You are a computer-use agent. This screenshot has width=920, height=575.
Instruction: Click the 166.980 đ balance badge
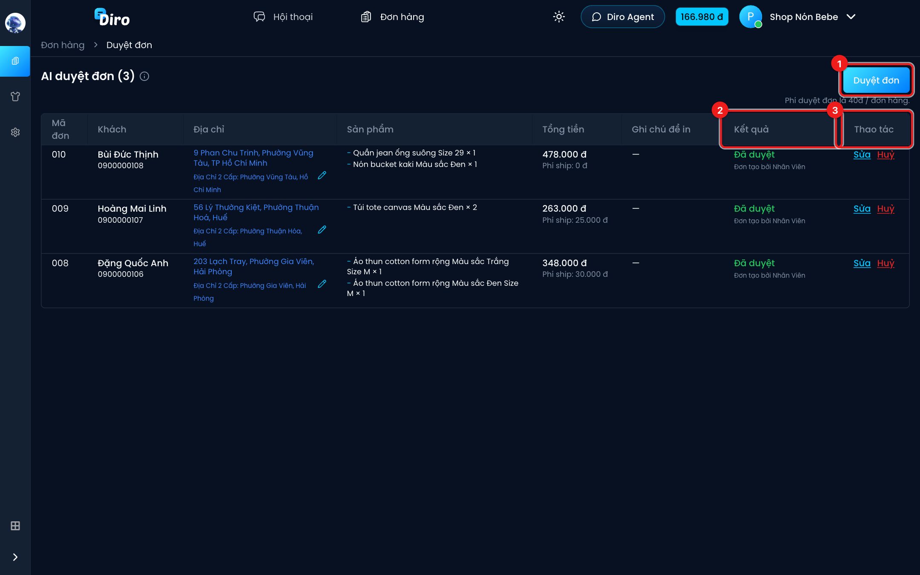tap(701, 17)
